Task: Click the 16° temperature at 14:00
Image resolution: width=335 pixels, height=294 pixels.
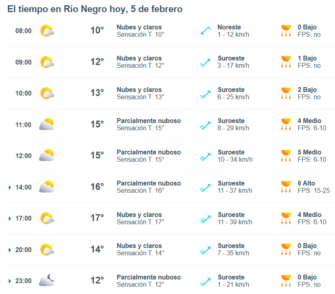Action: click(97, 187)
